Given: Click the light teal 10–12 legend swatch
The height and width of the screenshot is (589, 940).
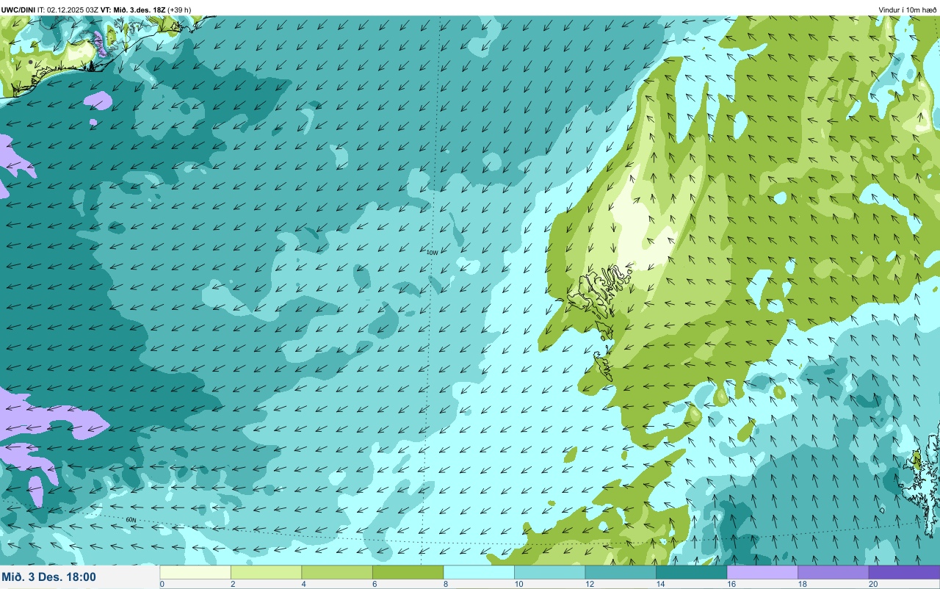Looking at the screenshot, I should tap(549, 572).
